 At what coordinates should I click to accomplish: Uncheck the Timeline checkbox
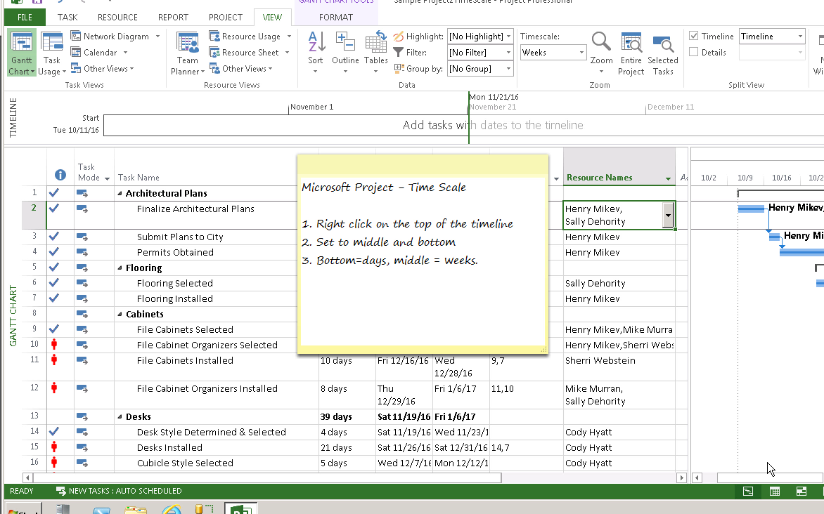694,37
